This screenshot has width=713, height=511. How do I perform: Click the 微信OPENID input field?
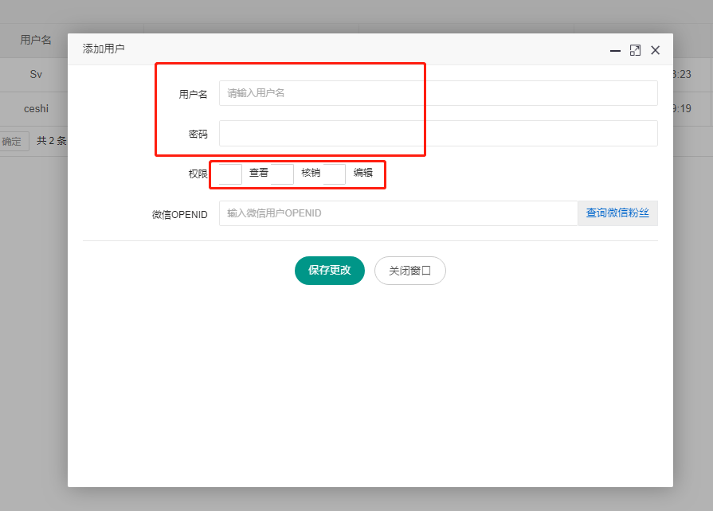pos(398,213)
